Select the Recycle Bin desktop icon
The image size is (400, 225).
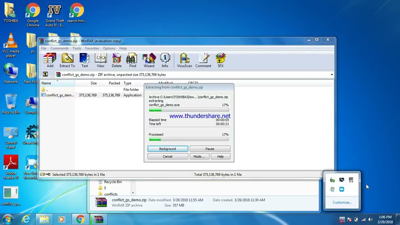coord(11,104)
